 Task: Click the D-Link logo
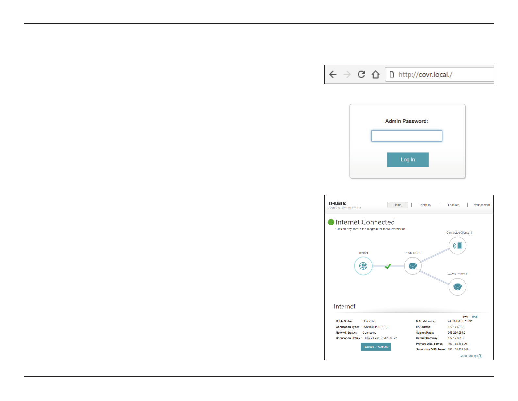pos(337,203)
